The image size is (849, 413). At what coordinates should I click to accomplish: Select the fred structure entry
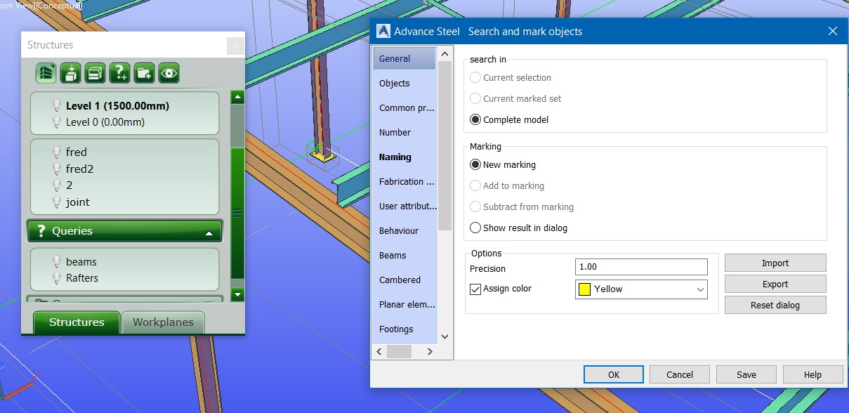click(77, 152)
